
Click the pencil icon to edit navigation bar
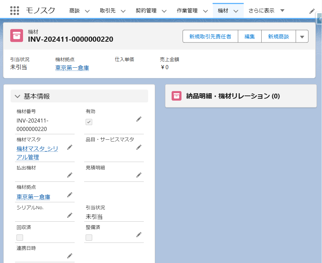[x=312, y=11]
